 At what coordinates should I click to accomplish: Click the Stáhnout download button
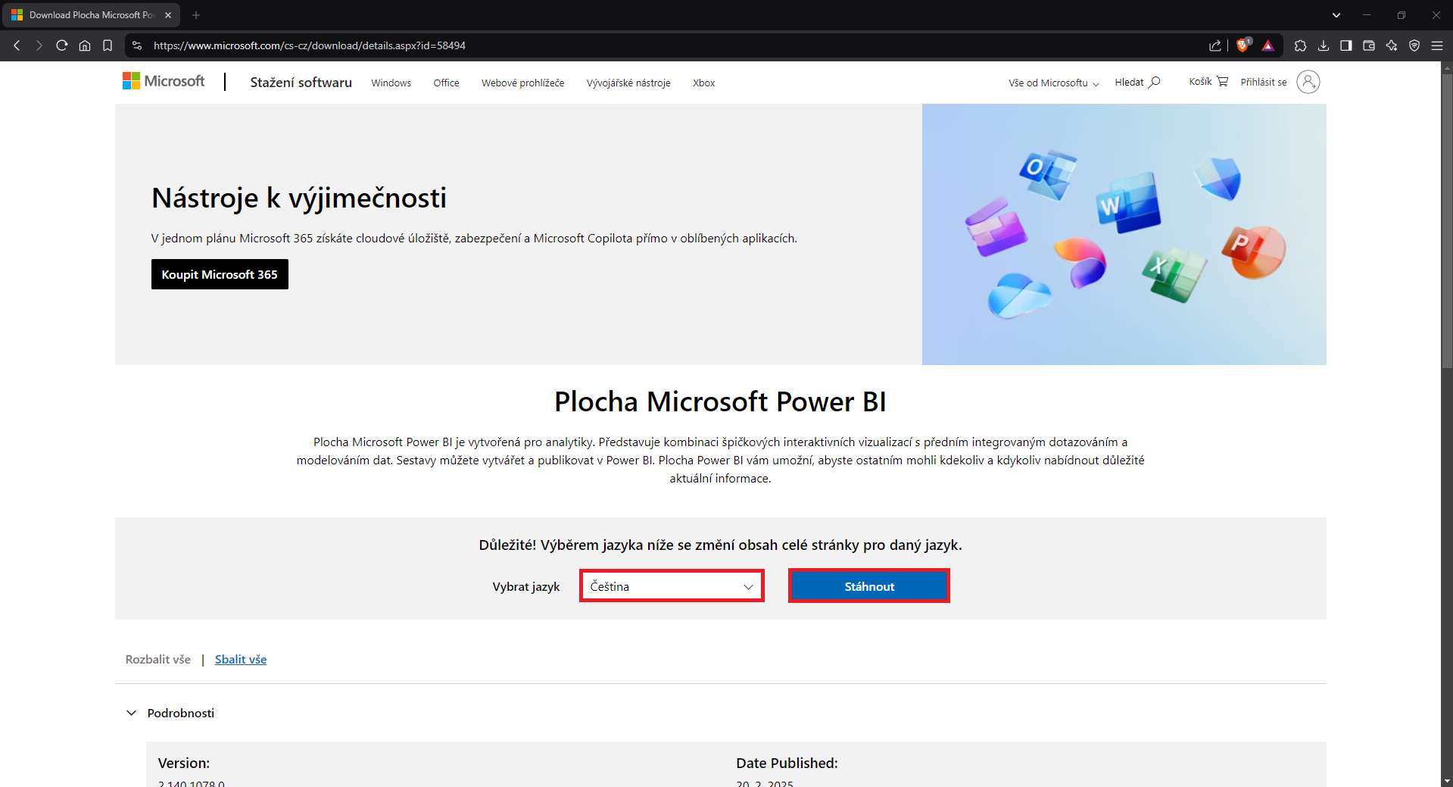[x=868, y=586]
